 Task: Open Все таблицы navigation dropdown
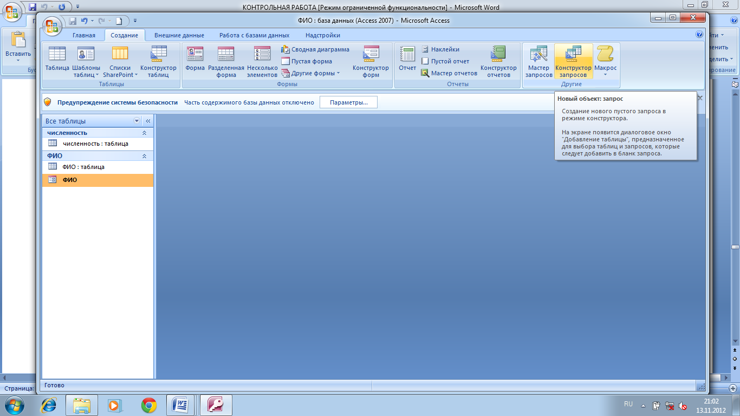tap(137, 121)
